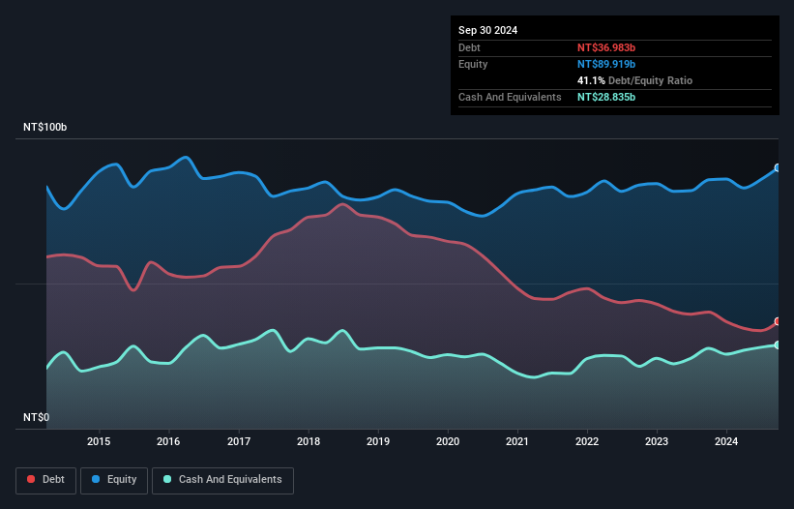
Task: Click the 2024 x-axis label
Action: 726,441
